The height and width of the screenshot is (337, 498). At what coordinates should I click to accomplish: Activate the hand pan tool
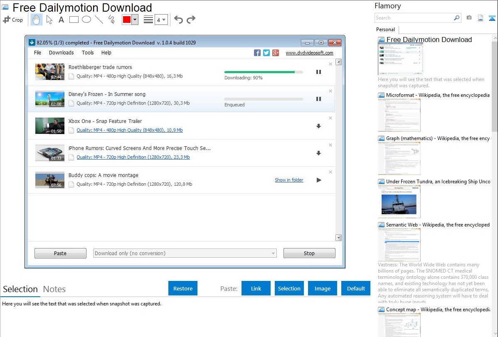pos(37,20)
